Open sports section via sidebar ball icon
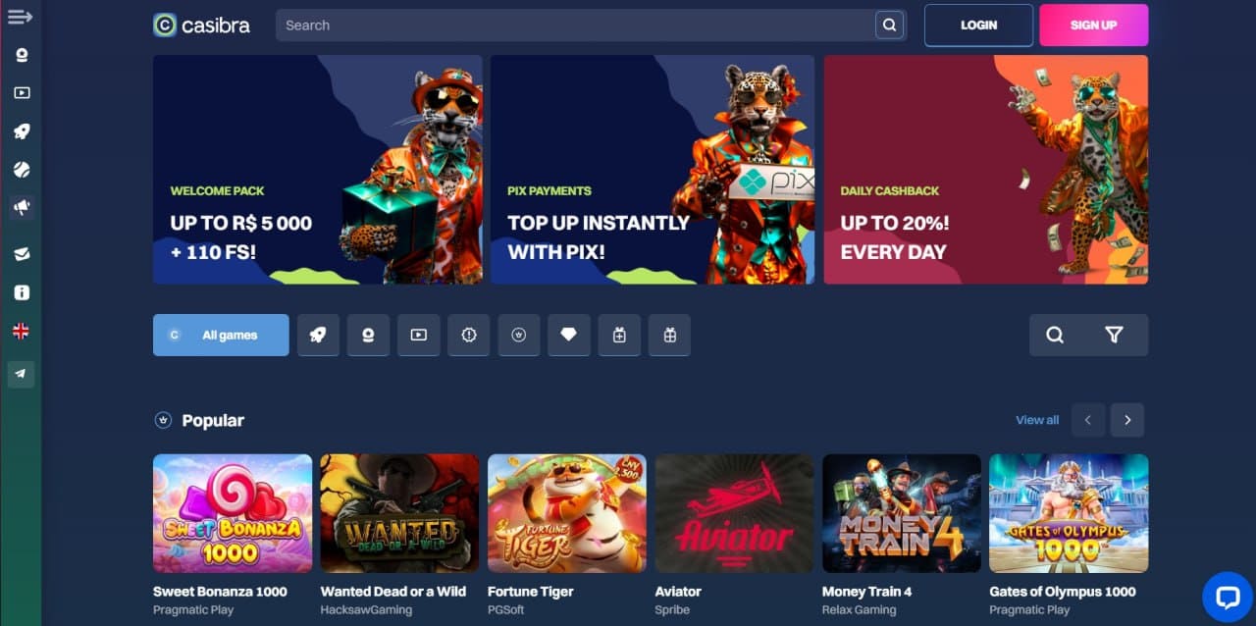1256x626 pixels. tap(21, 170)
